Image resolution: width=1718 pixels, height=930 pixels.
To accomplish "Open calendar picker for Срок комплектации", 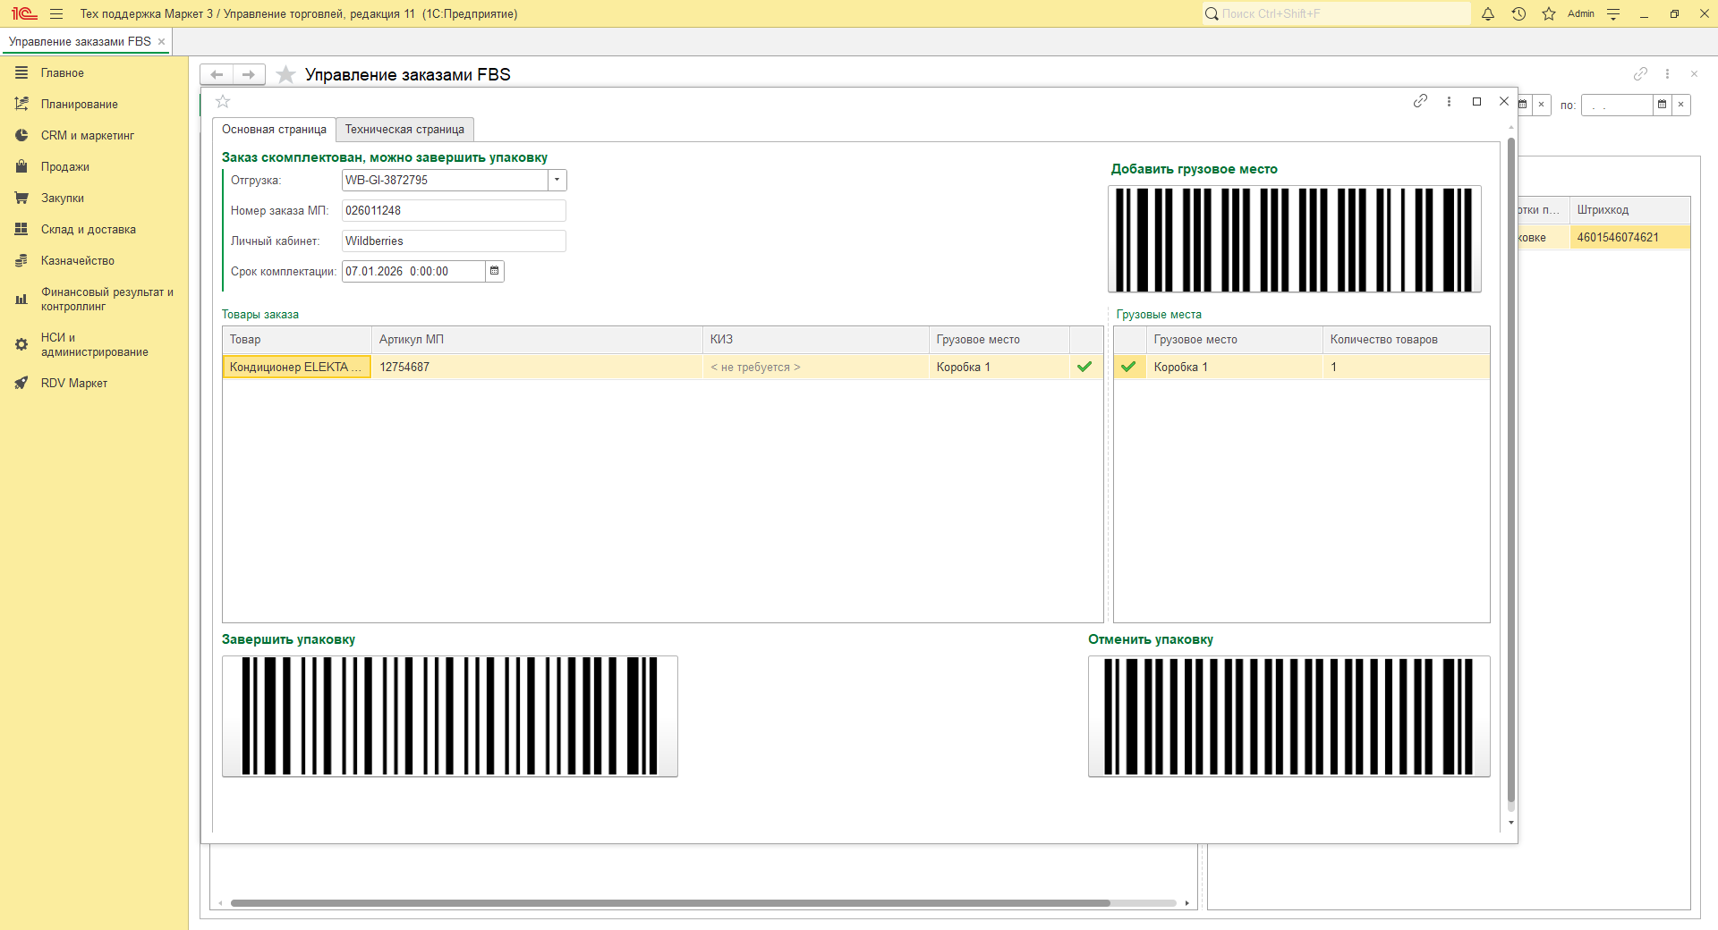I will [494, 271].
